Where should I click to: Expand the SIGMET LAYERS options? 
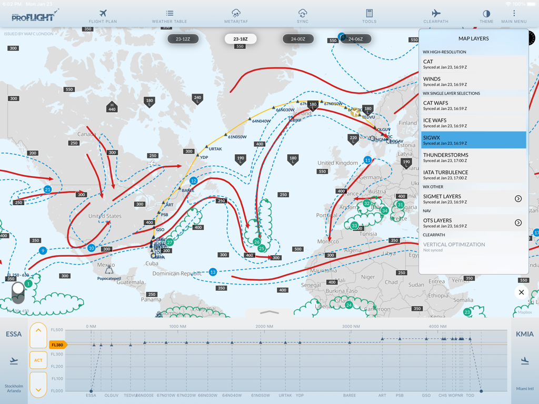(x=517, y=199)
